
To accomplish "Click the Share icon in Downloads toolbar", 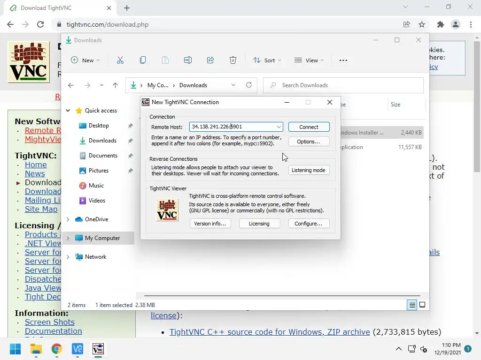I will pyautogui.click(x=210, y=60).
